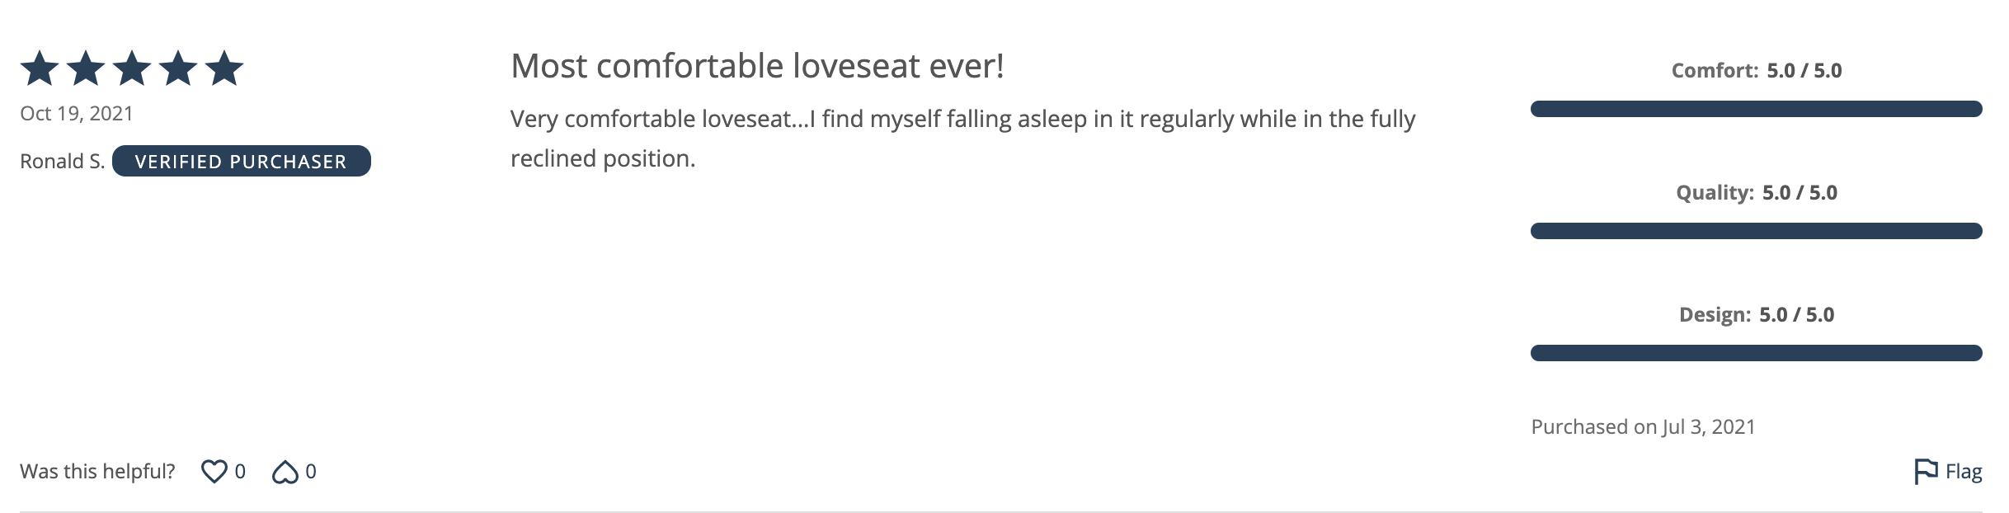Click the helpful vote count next to heart
Image resolution: width=2009 pixels, height=513 pixels.
[240, 472]
